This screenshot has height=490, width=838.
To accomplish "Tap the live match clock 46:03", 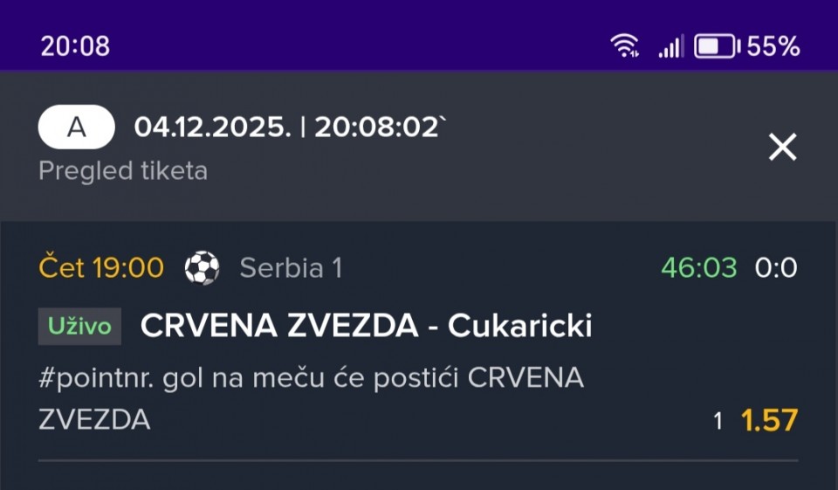I will (698, 268).
